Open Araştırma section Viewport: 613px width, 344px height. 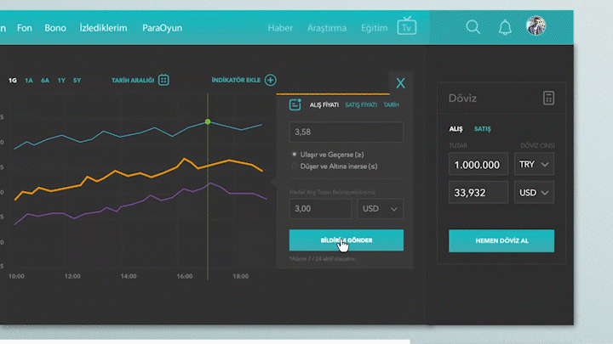327,28
